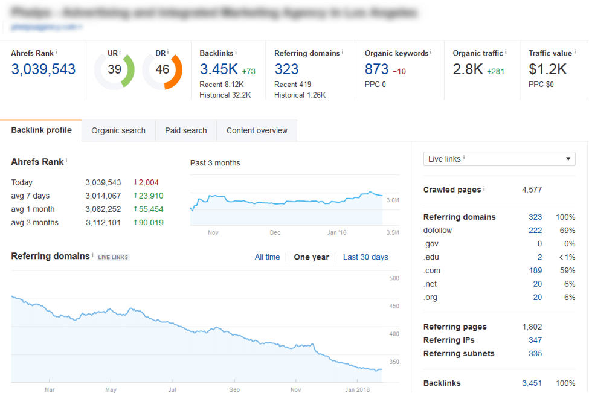Open the Paid search tab
Image resolution: width=589 pixels, height=393 pixels.
[186, 130]
